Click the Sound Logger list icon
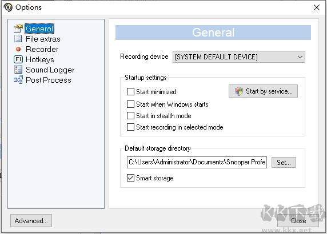Viewport: 327px width, 234px height. pos(18,70)
